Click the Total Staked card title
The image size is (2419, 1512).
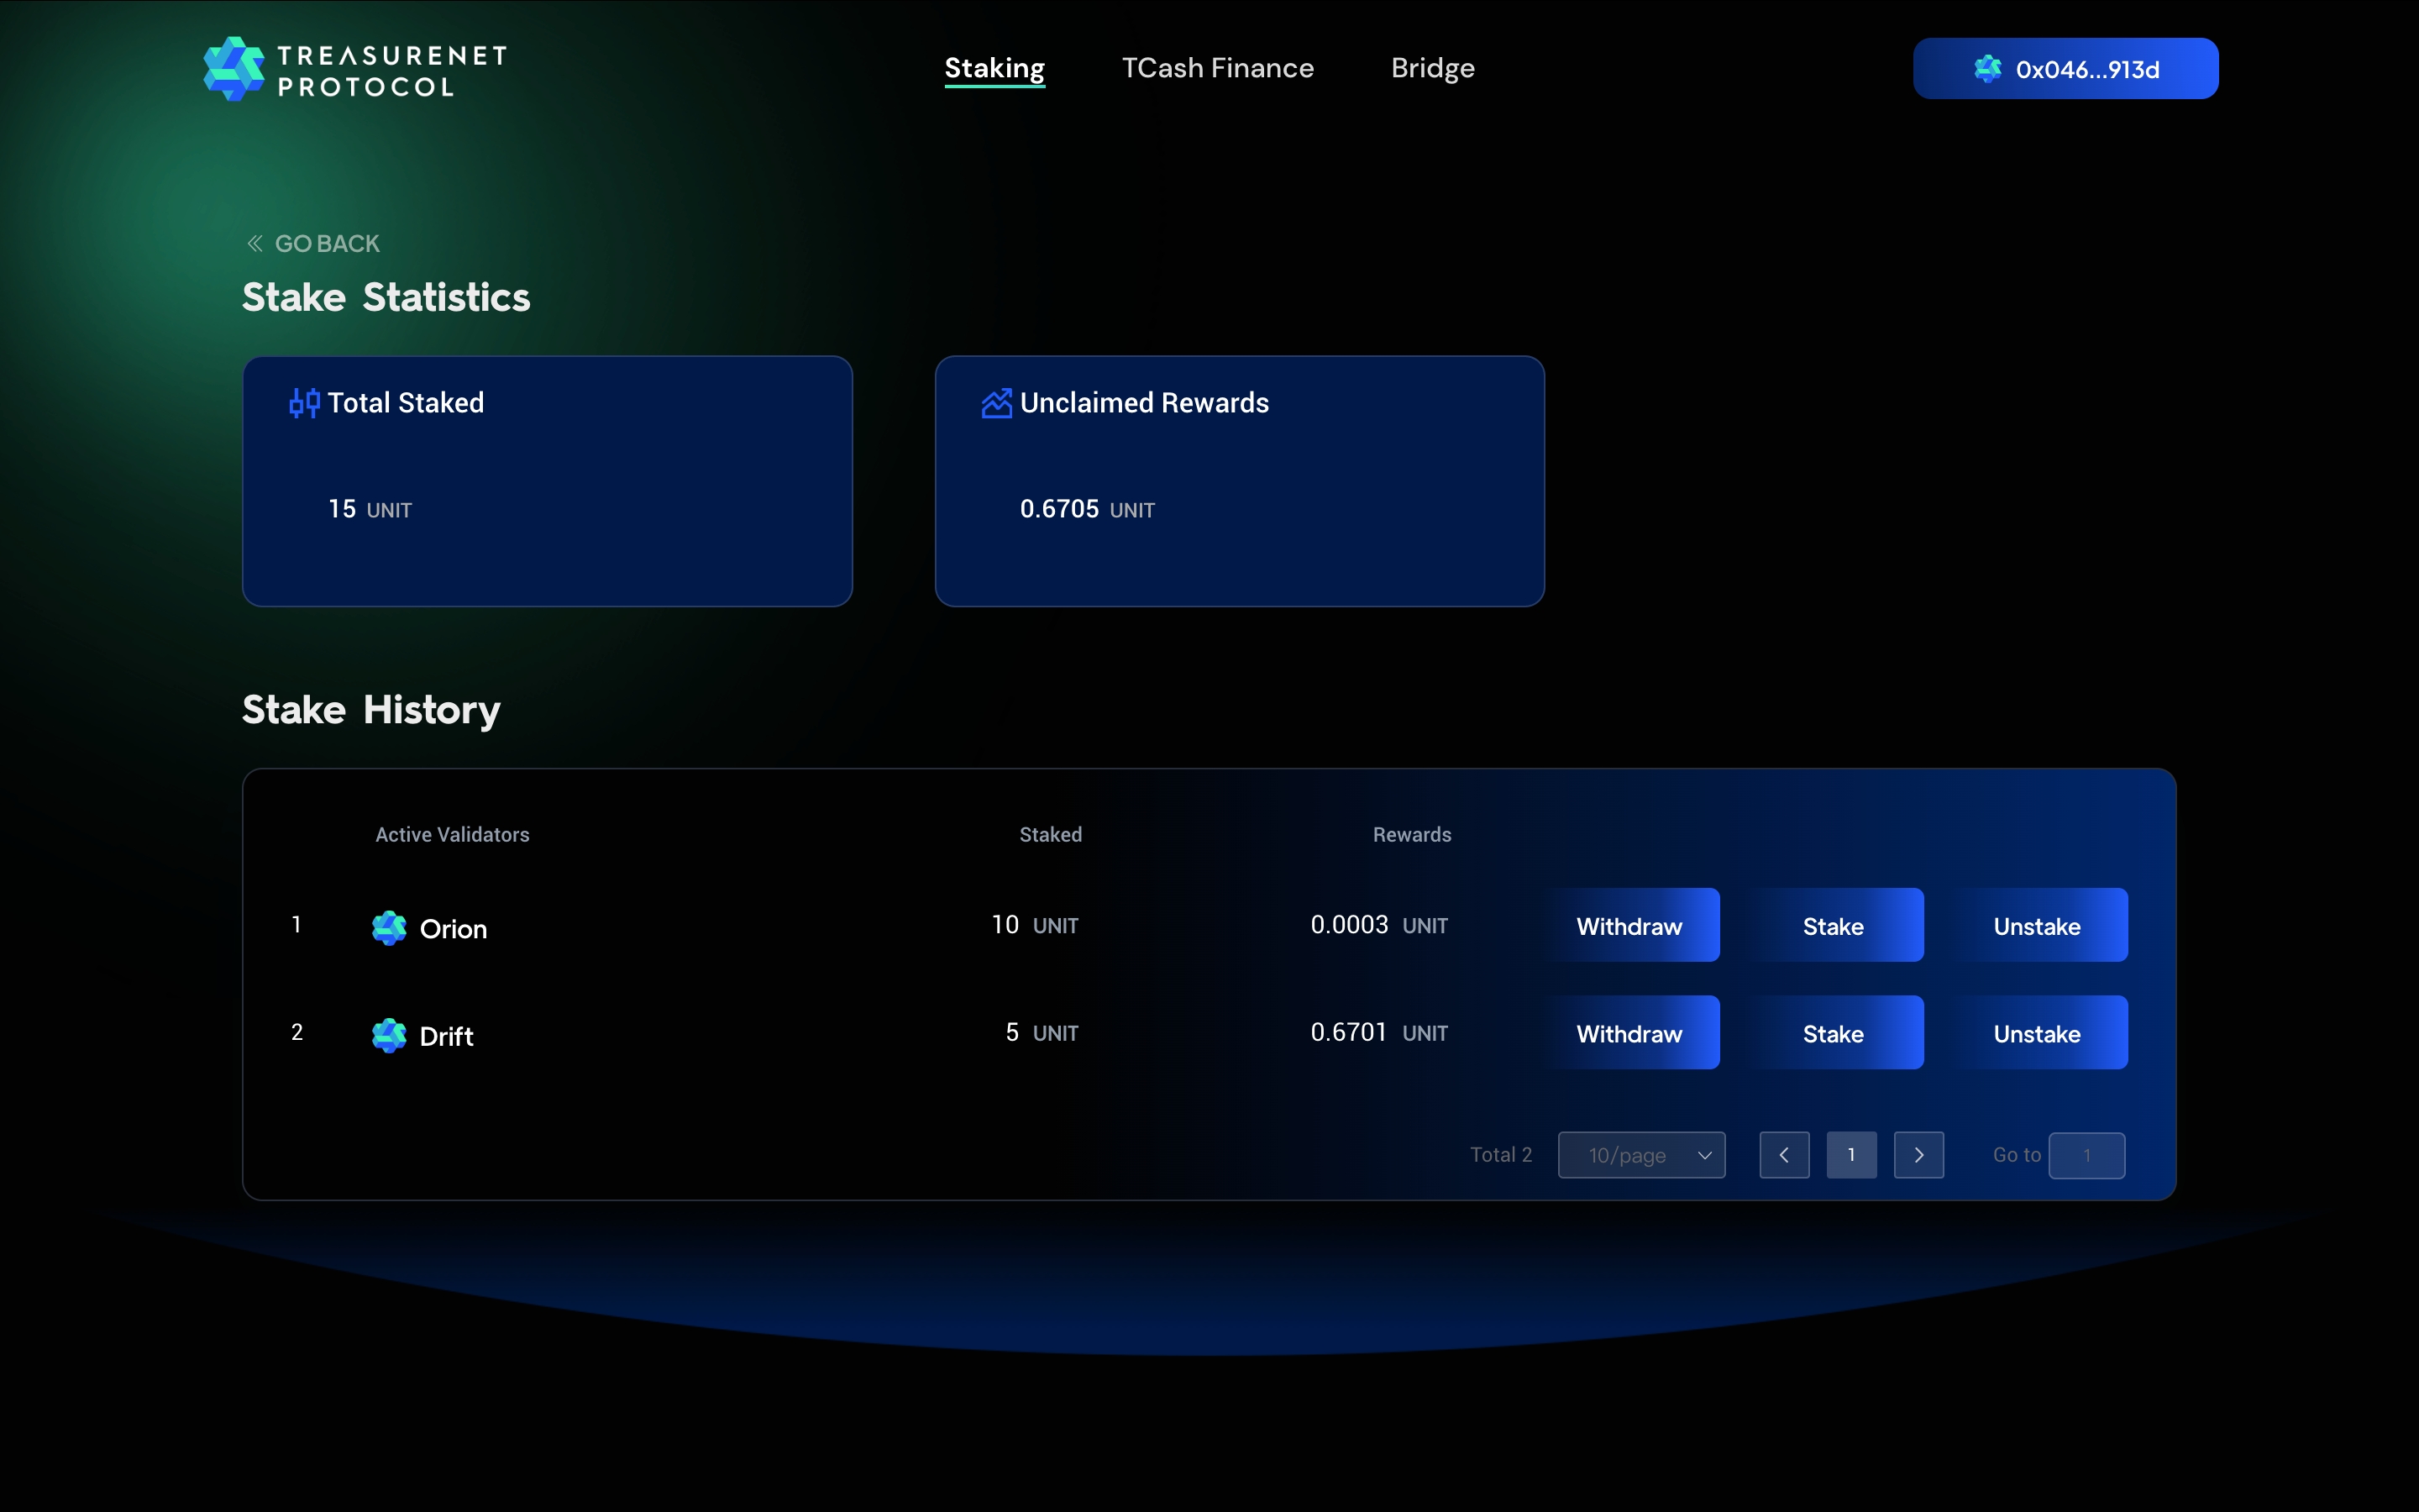(406, 403)
